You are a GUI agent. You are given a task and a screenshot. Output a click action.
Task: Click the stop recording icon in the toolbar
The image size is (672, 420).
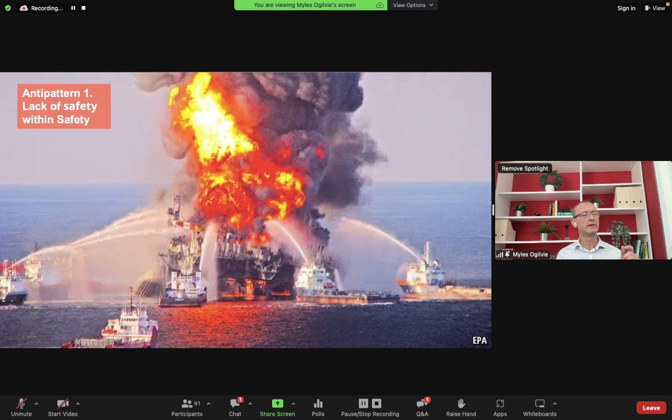(377, 403)
